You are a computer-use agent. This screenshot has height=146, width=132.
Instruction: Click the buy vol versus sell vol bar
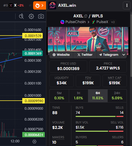point(99,131)
